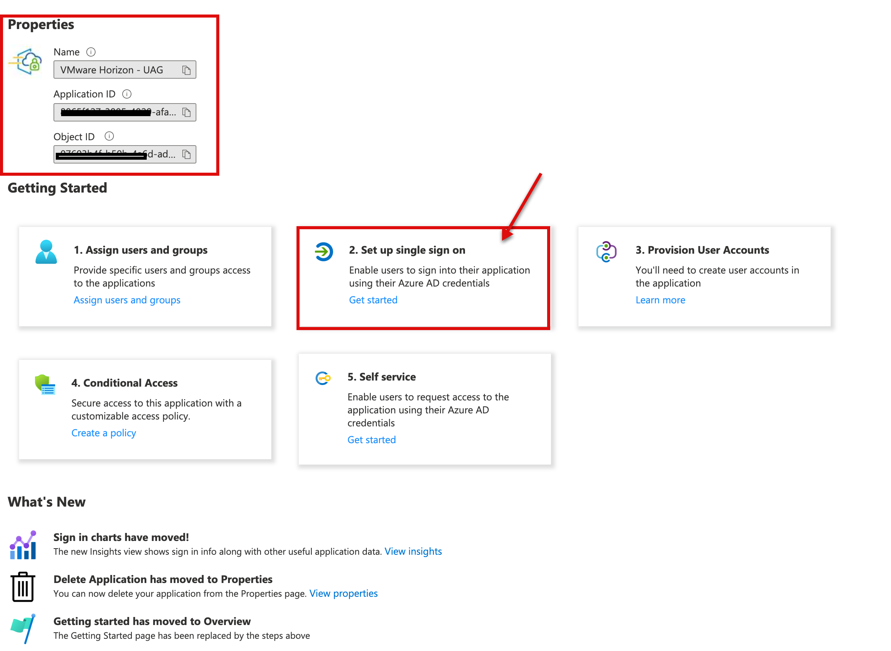
Task: Open the View properties link
Action: (x=343, y=594)
